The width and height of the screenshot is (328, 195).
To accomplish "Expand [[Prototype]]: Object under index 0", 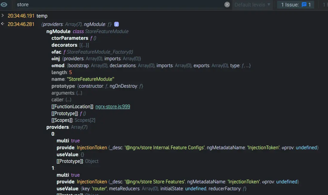I will [78, 161].
